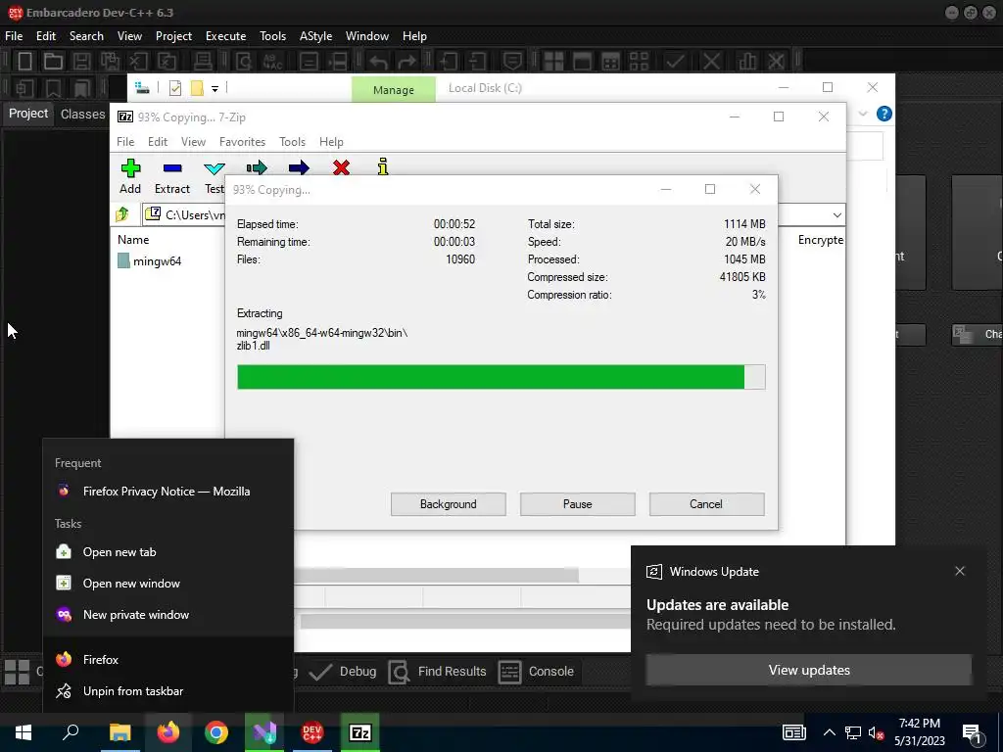Open the Execute menu in Dev-C++

point(225,36)
